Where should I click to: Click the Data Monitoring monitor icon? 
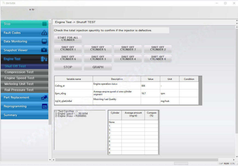[x=44, y=41]
